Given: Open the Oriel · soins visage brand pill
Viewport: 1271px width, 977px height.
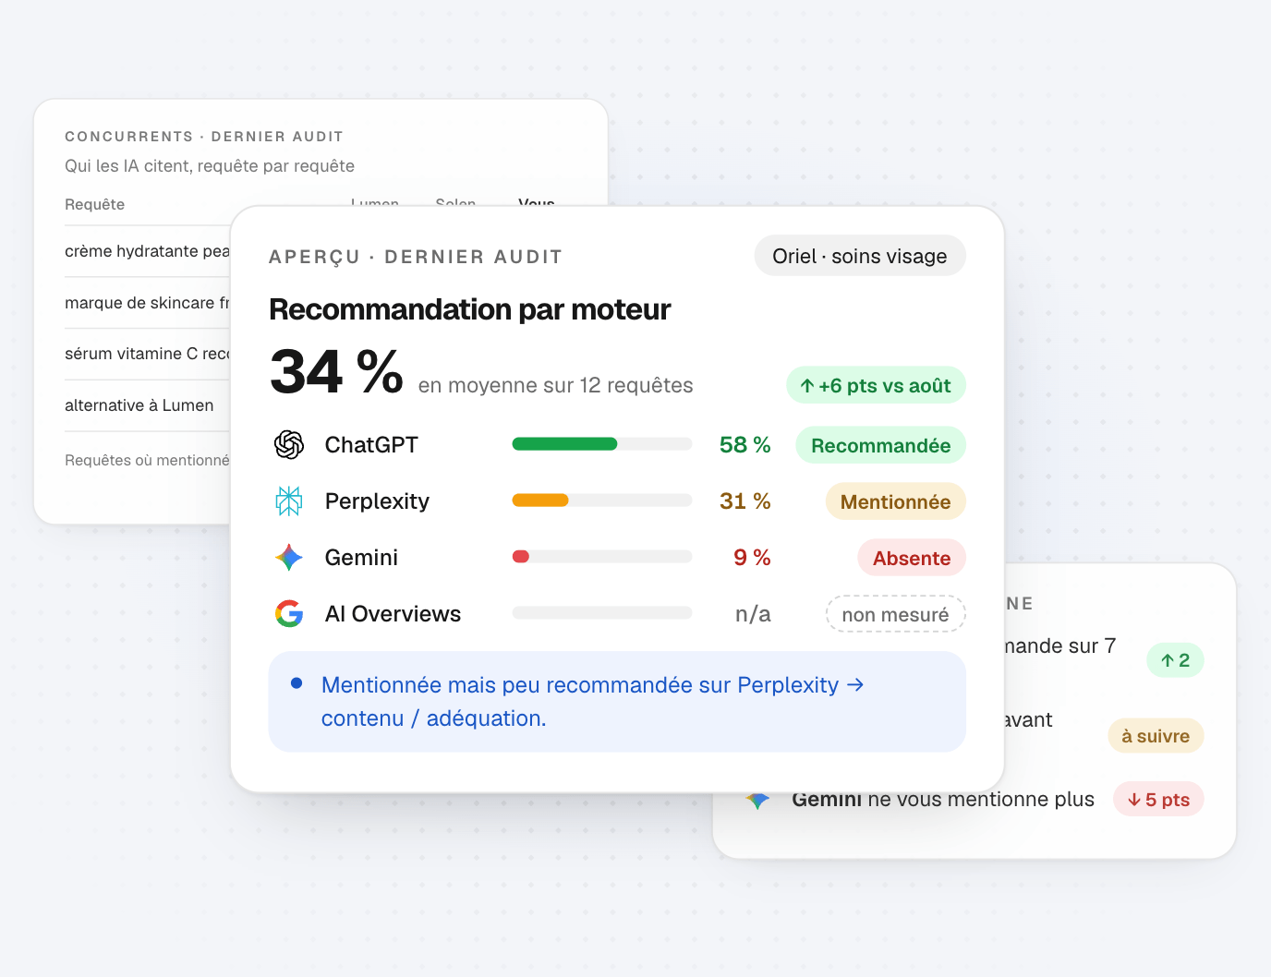Looking at the screenshot, I should click(860, 256).
